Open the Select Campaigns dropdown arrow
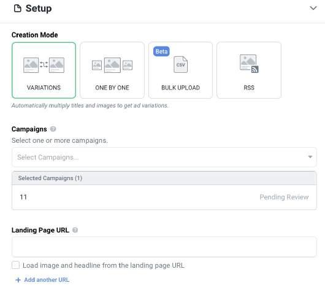The image size is (325, 291). pyautogui.click(x=310, y=157)
